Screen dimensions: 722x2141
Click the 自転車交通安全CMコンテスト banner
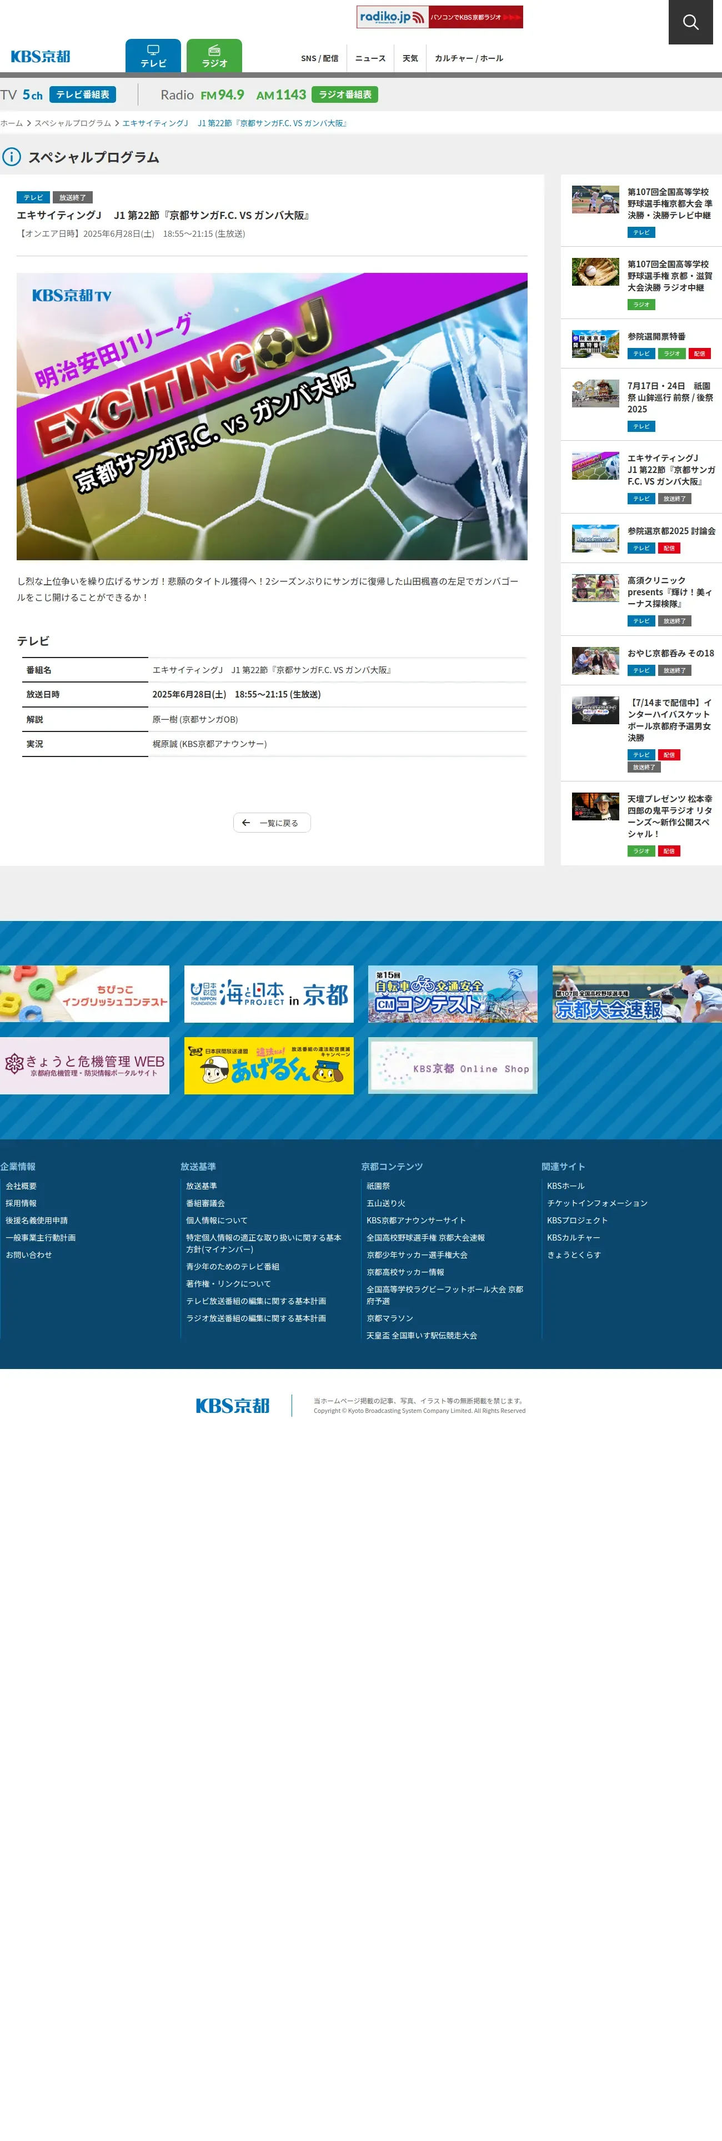pyautogui.click(x=453, y=994)
